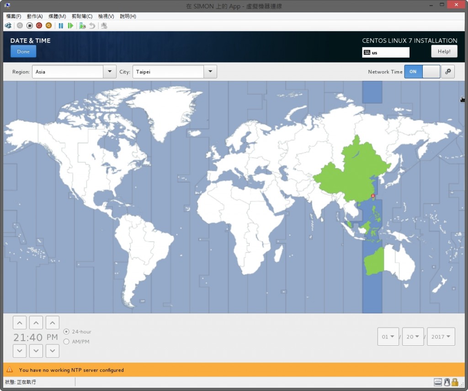Click the VM connection window title icon
Screen dimensions: 468x391
(x=7, y=5)
